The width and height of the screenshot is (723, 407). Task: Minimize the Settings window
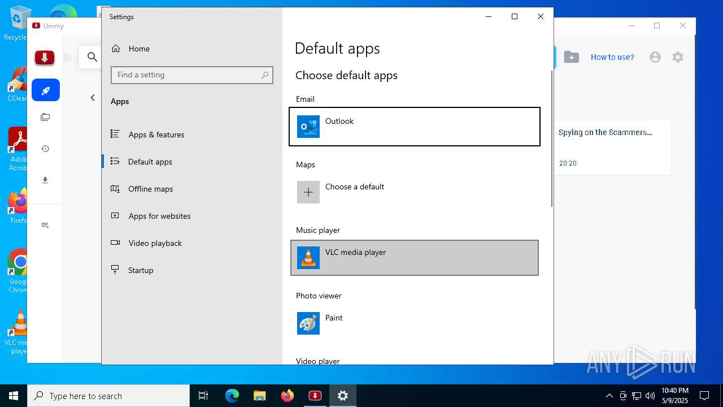(489, 17)
